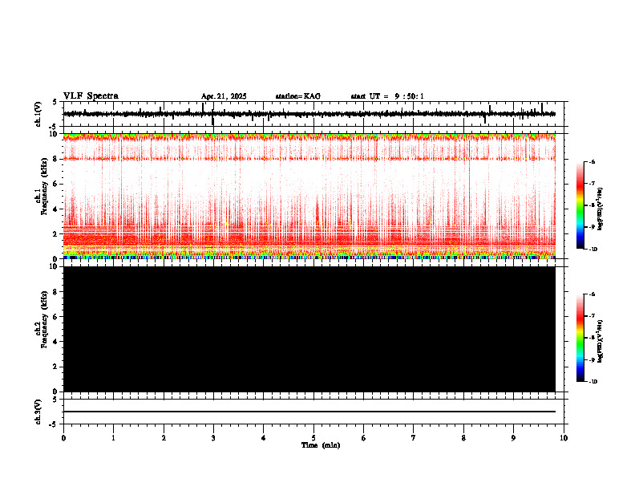
Task: Click the flat ch.3 voltage trace line
Action: [309, 412]
